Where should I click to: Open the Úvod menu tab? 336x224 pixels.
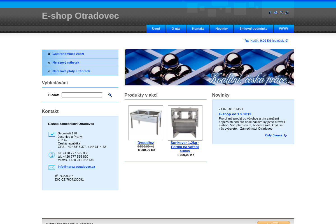click(x=156, y=29)
